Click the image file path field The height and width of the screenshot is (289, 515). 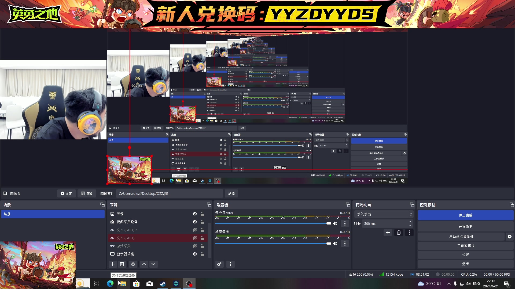tap(170, 193)
